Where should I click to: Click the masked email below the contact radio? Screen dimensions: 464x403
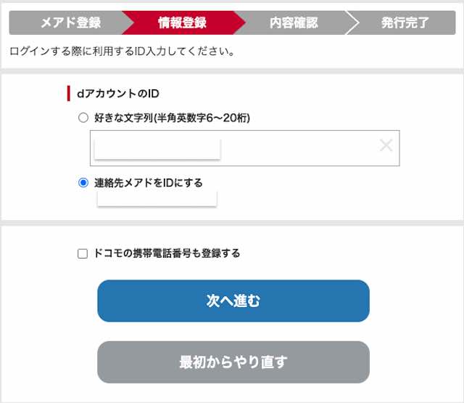pos(157,198)
